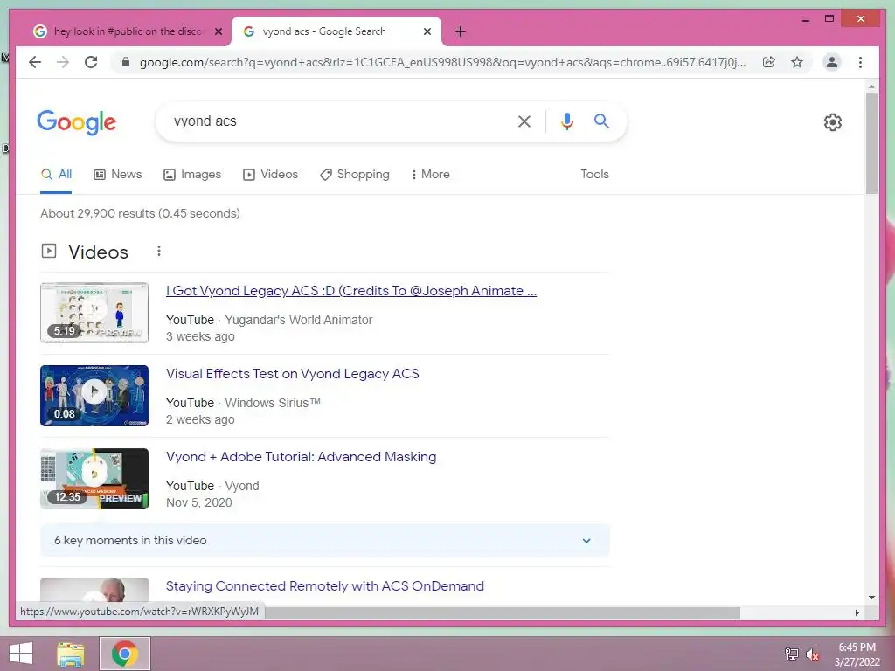Share this page using the share icon
The width and height of the screenshot is (895, 671).
click(769, 62)
